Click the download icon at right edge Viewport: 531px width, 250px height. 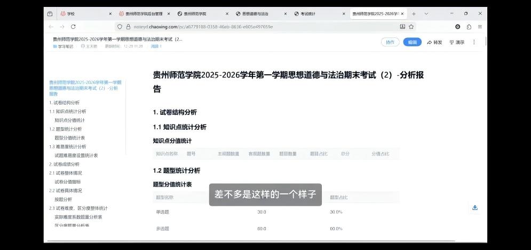point(474,208)
